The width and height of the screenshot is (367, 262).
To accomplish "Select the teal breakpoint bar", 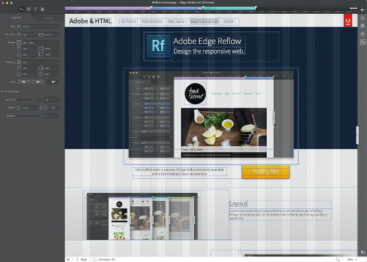I will [x=230, y=8].
